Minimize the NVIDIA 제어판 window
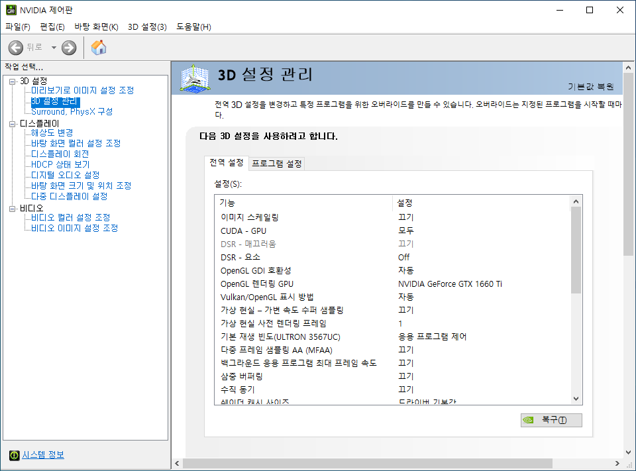The width and height of the screenshot is (636, 471). [x=560, y=10]
